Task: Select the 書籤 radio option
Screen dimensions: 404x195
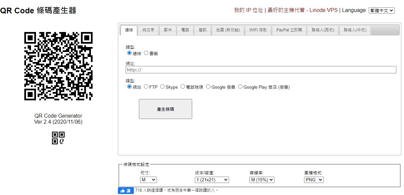Action: point(146,53)
